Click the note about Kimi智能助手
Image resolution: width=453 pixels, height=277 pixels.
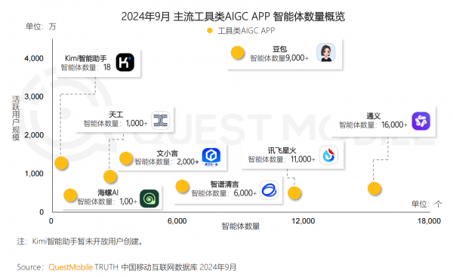tap(80, 242)
